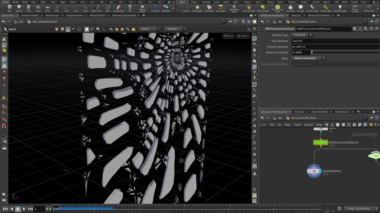Choose the Spray Paint shelf tool
The height and width of the screenshot is (213, 380).
pyautogui.click(x=119, y=8)
